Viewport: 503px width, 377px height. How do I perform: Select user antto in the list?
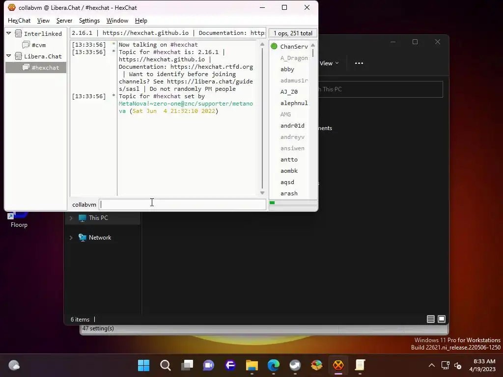click(289, 160)
